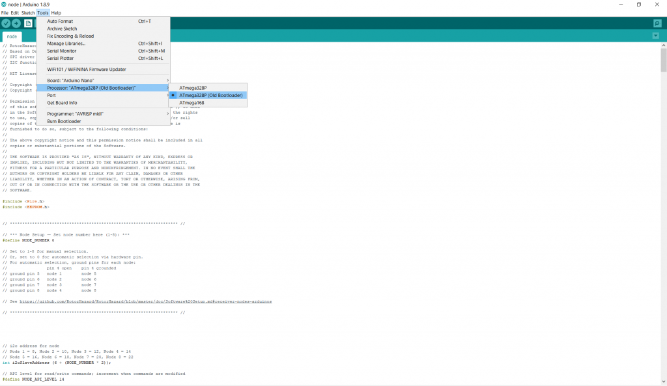Click the editor vertical scrollbar thumb

(x=663, y=60)
